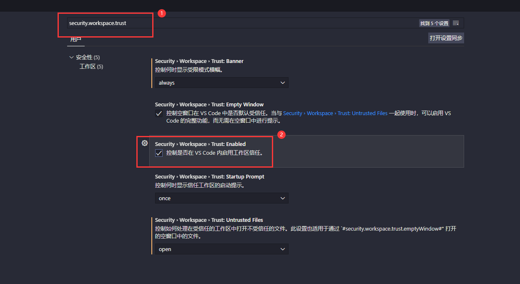
Task: Select 安全性 in the sidebar tree
Action: pos(84,57)
